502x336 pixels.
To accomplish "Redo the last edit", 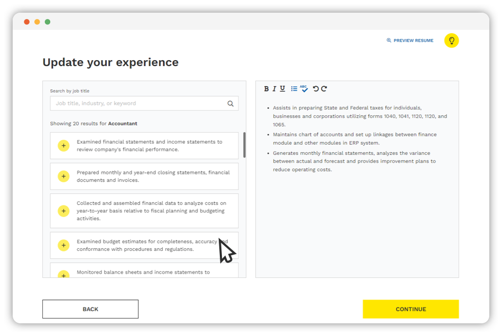I will click(x=324, y=88).
